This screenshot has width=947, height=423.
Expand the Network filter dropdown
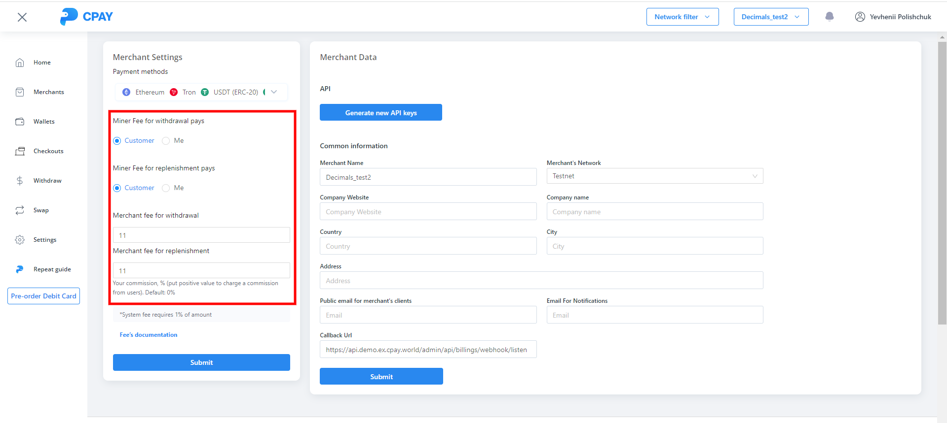pyautogui.click(x=682, y=17)
